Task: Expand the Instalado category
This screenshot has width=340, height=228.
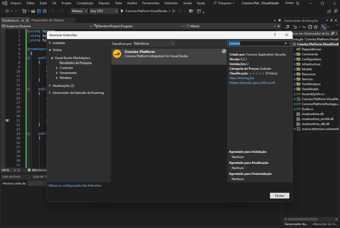Action: point(50,43)
